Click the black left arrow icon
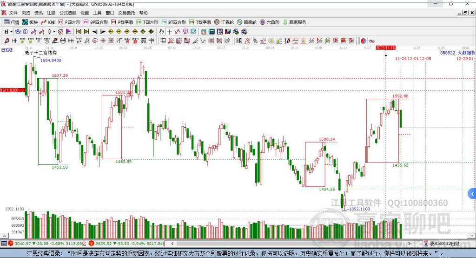 pos(95,32)
